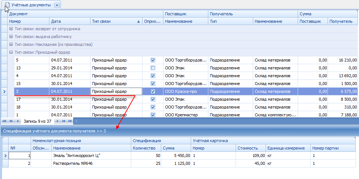The width and height of the screenshot is (359, 179).
Task: Check Оприходован checkbox for document 13
Action: [x=153, y=68]
